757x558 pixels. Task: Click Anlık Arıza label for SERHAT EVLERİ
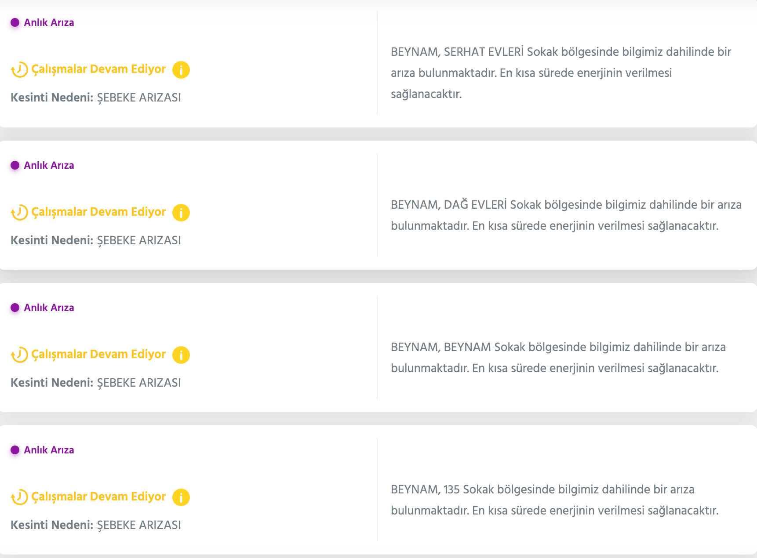49,22
